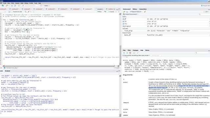
Task: Switch to the Viewer tab
Action: click(147, 50)
